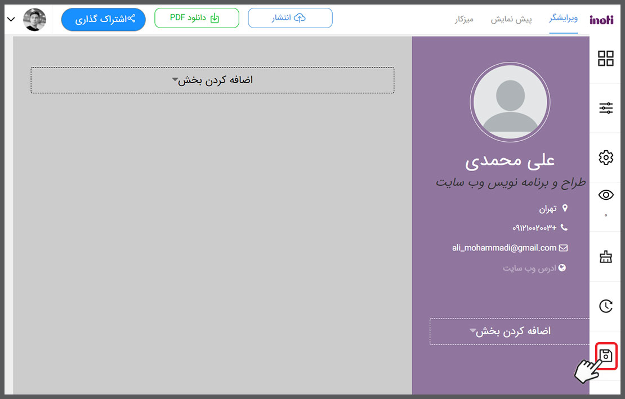The height and width of the screenshot is (399, 625).
Task: Toggle the eye visibility icon in sidebar
Action: point(606,195)
